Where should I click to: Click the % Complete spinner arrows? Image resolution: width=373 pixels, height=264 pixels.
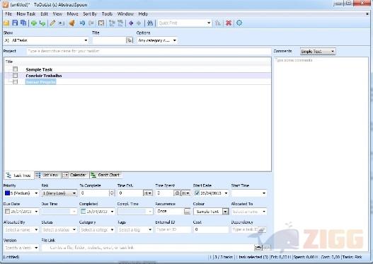[x=112, y=193]
